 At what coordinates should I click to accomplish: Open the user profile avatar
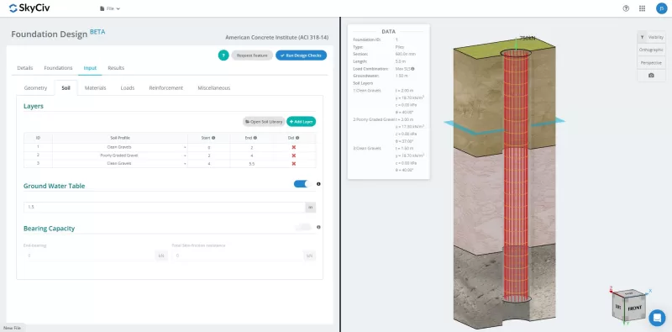(661, 8)
